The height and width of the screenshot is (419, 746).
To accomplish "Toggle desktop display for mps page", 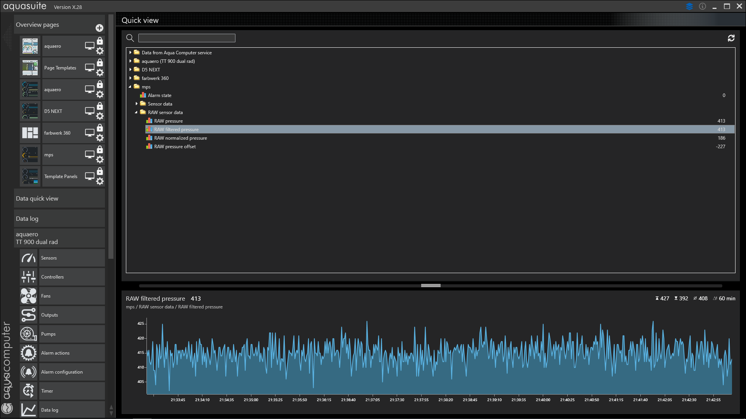I will [x=90, y=154].
